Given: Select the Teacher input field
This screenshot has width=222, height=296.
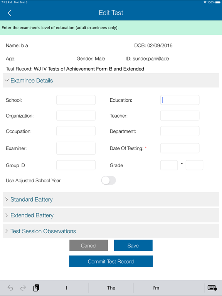Looking at the screenshot, I should point(180,116).
